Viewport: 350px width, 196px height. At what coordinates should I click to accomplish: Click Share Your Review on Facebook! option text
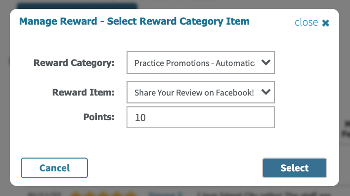(194, 93)
